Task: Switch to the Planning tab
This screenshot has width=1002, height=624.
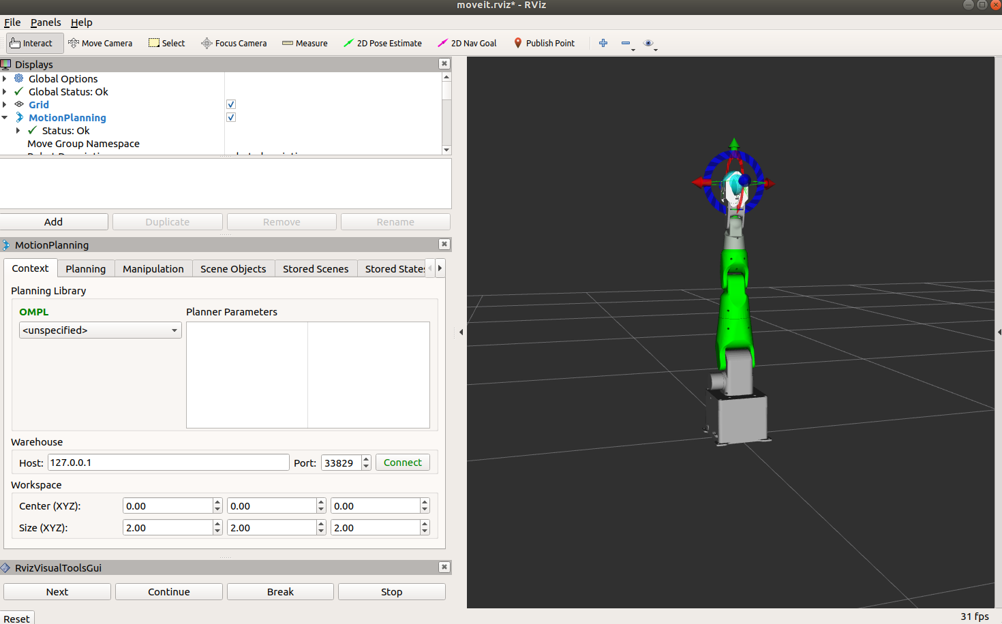Action: tap(86, 268)
